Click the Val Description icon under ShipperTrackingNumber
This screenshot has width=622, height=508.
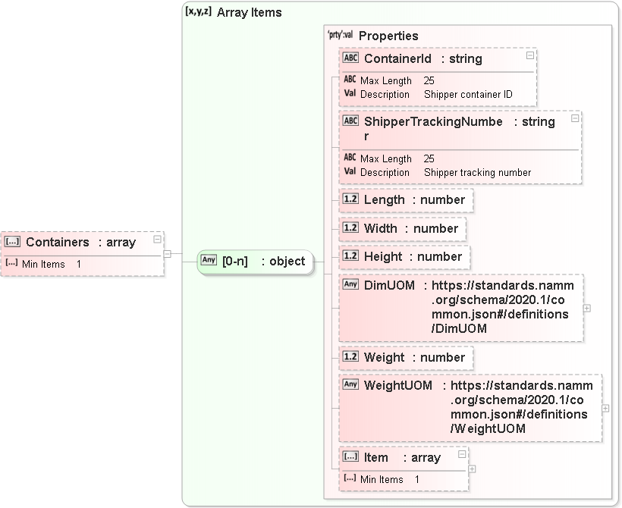point(350,171)
